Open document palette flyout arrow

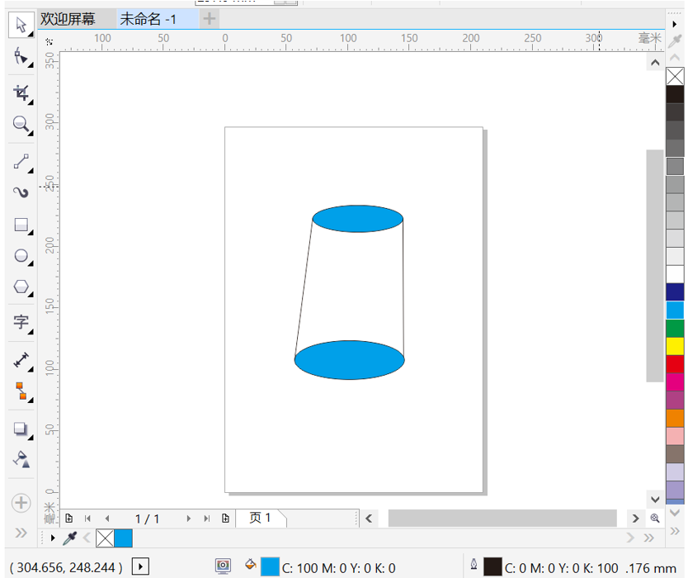(x=54, y=538)
